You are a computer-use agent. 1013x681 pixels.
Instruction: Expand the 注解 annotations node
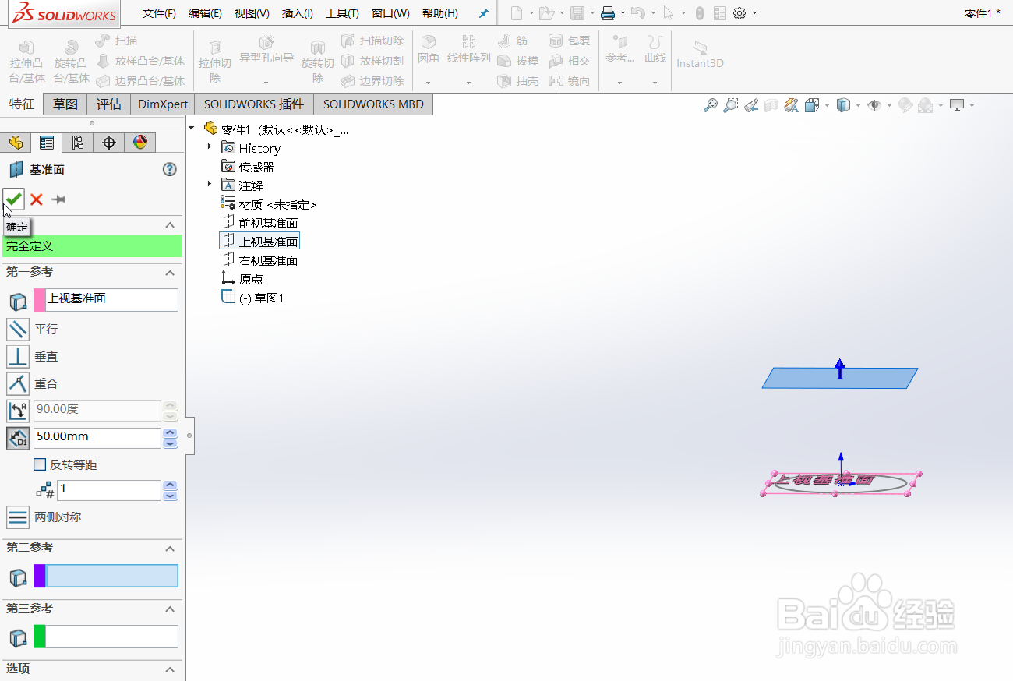point(209,185)
